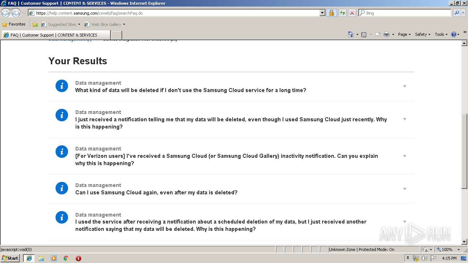Click info icon for long-time unused data question
This screenshot has height=263, width=468.
pos(62,86)
